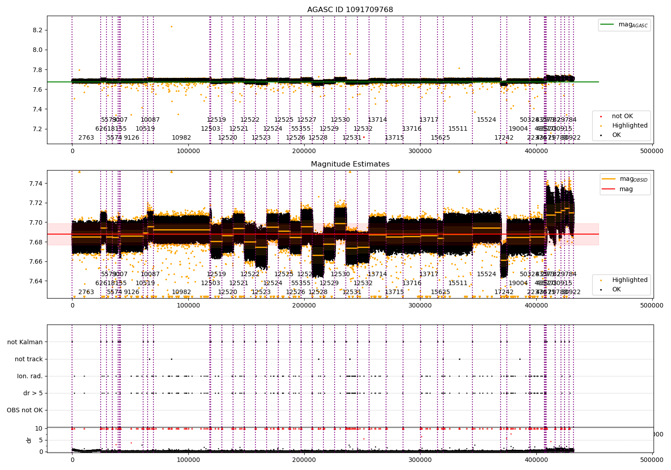Screen dimensions: 671x470
Task: Click y-tick 7.64 on middle plot
Action: tap(36, 281)
